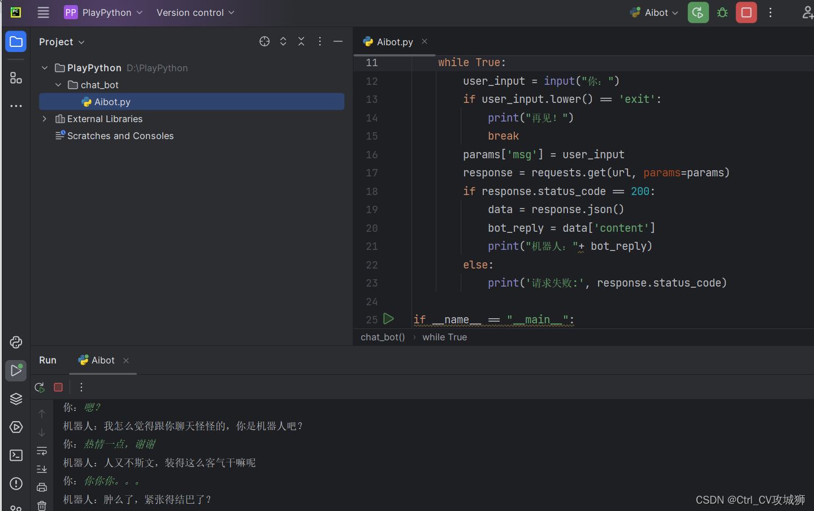
Task: Open the Terminal tool window
Action: point(16,456)
